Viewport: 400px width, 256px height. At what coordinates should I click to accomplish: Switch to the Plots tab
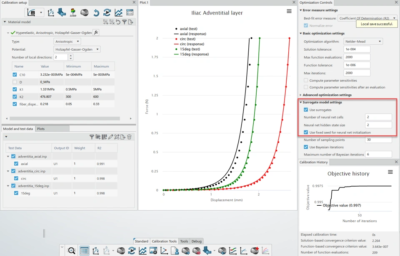41,129
